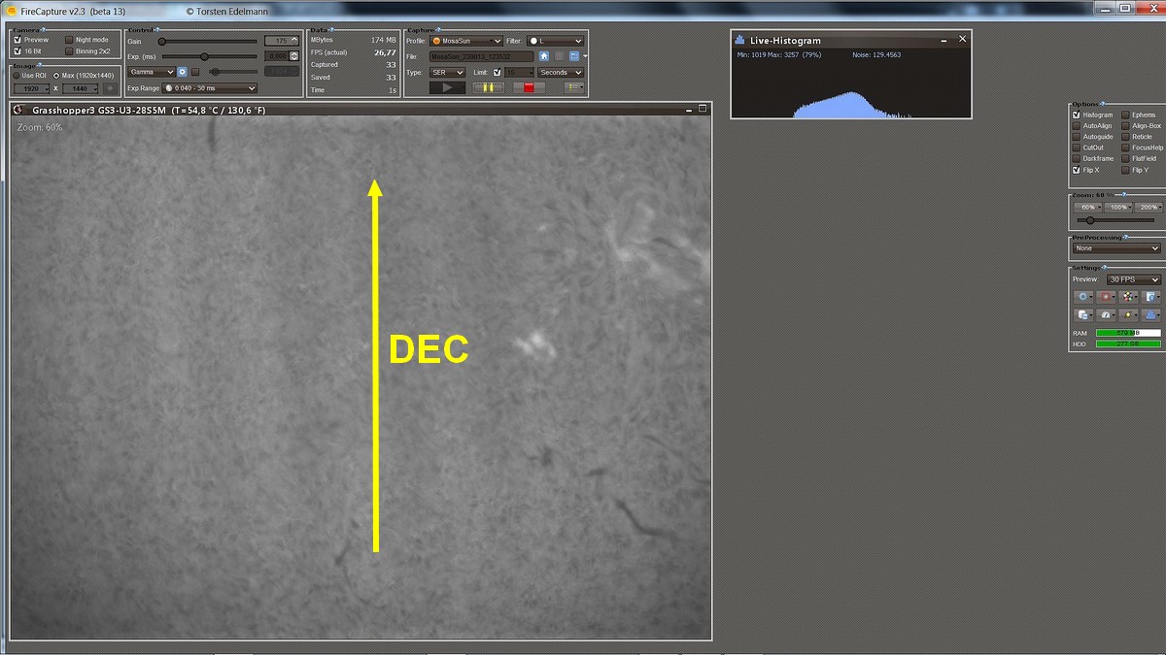Click the exposure value field 8,000

[277, 56]
